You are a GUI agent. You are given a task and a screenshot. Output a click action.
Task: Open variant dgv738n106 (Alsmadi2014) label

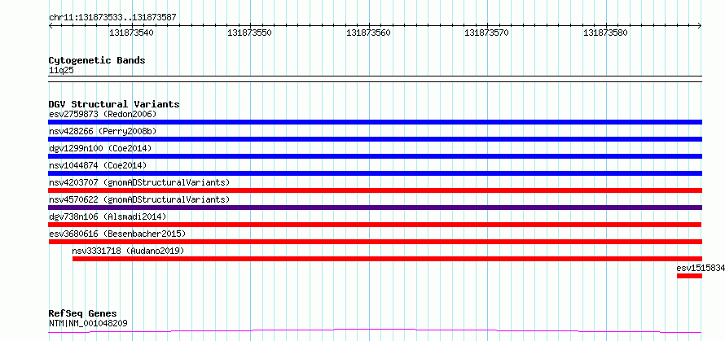[x=108, y=216]
